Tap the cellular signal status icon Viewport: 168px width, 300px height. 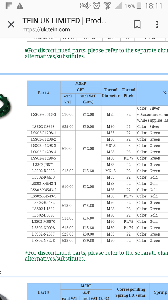118,6
